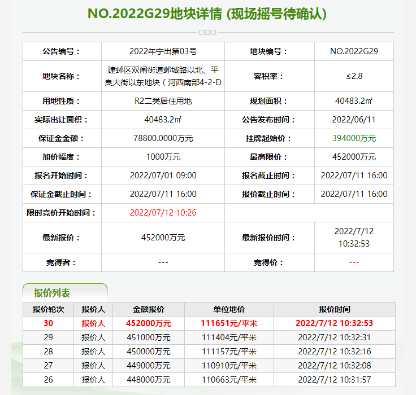Click unit price 111651元/平米
The width and height of the screenshot is (416, 395).
click(229, 323)
